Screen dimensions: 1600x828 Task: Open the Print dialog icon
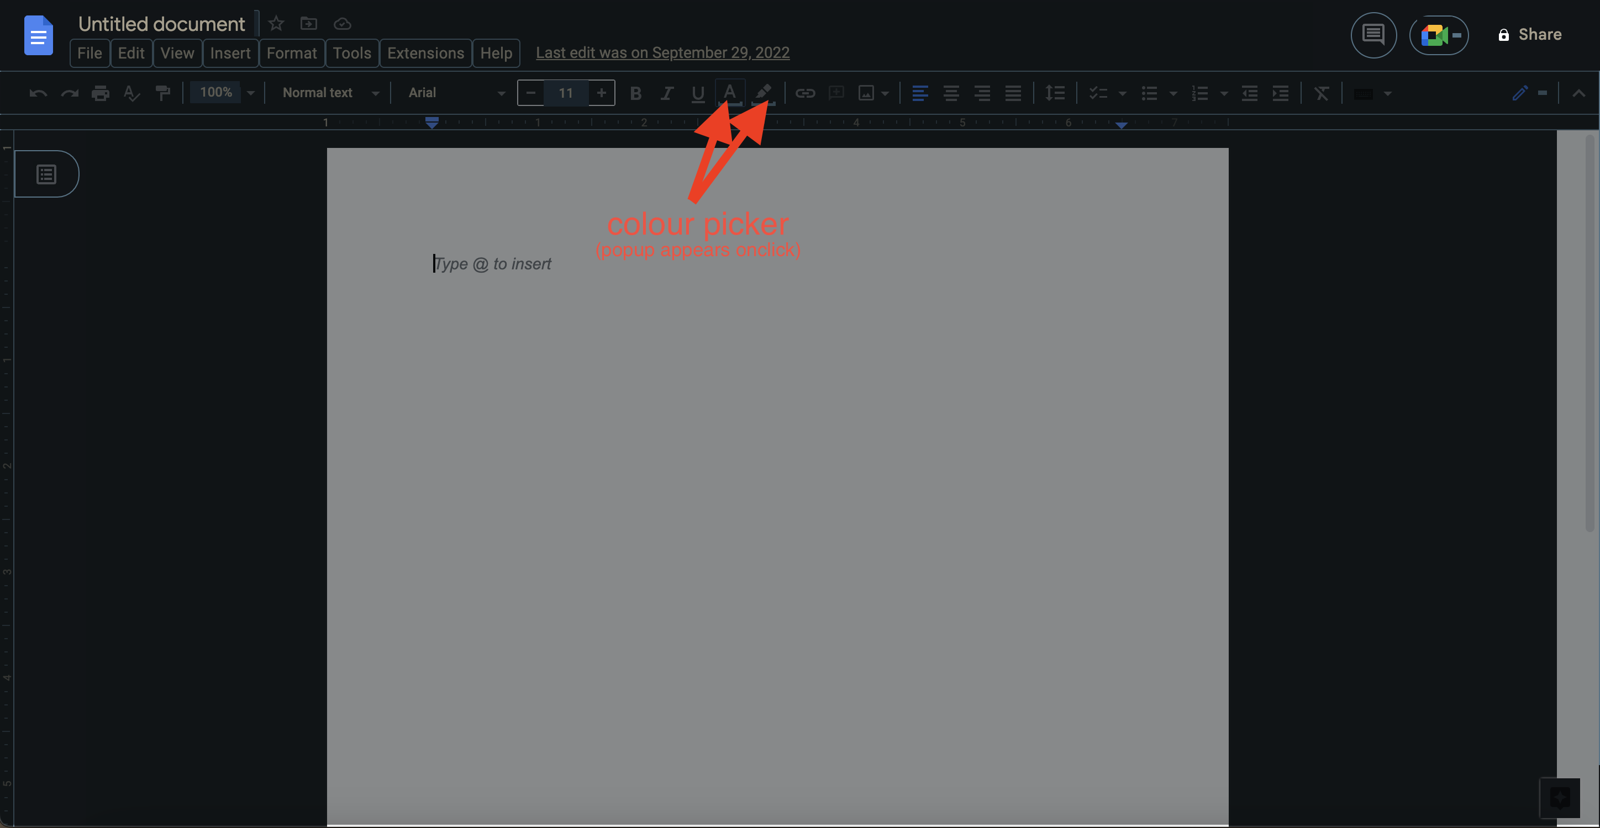(x=100, y=93)
